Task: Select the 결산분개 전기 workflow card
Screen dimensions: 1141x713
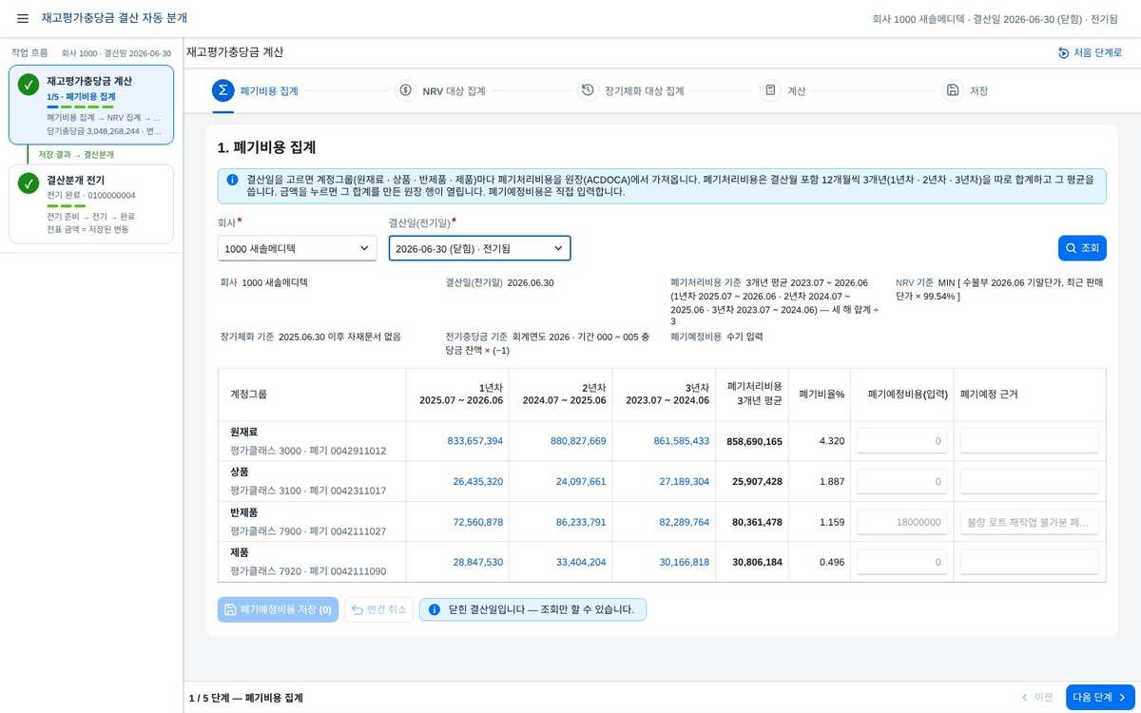Action: [x=91, y=203]
